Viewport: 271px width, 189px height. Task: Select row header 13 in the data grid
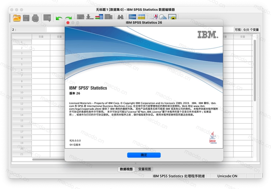click(x=22, y=109)
